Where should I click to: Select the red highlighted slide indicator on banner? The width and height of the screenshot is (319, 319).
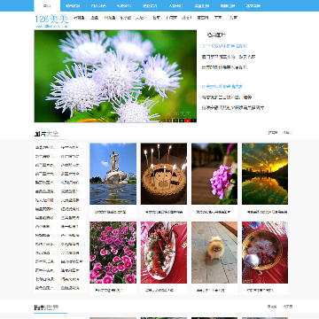pyautogui.click(x=187, y=121)
